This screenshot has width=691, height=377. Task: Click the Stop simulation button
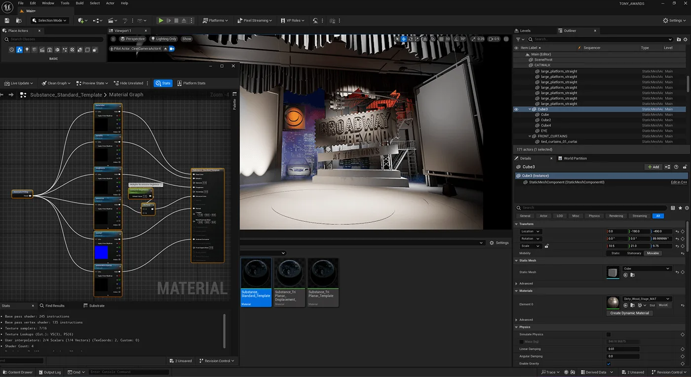pos(176,20)
